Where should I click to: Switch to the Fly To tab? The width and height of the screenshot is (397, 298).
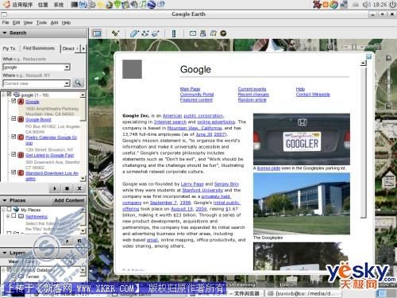pos(9,48)
